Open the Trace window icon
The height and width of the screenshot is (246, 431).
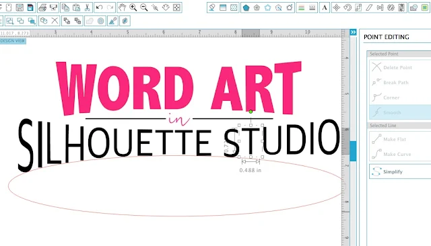click(413, 7)
